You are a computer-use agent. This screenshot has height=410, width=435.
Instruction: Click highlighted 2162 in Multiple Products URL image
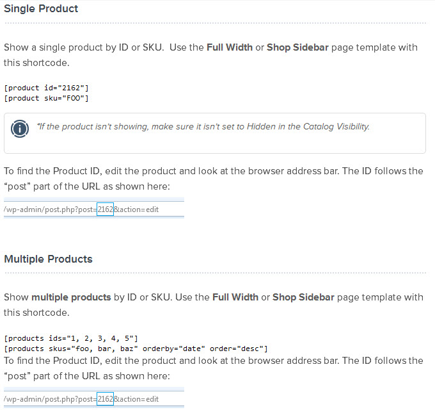click(x=105, y=399)
